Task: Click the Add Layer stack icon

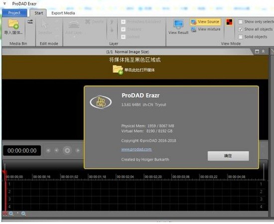Action: [x=74, y=24]
